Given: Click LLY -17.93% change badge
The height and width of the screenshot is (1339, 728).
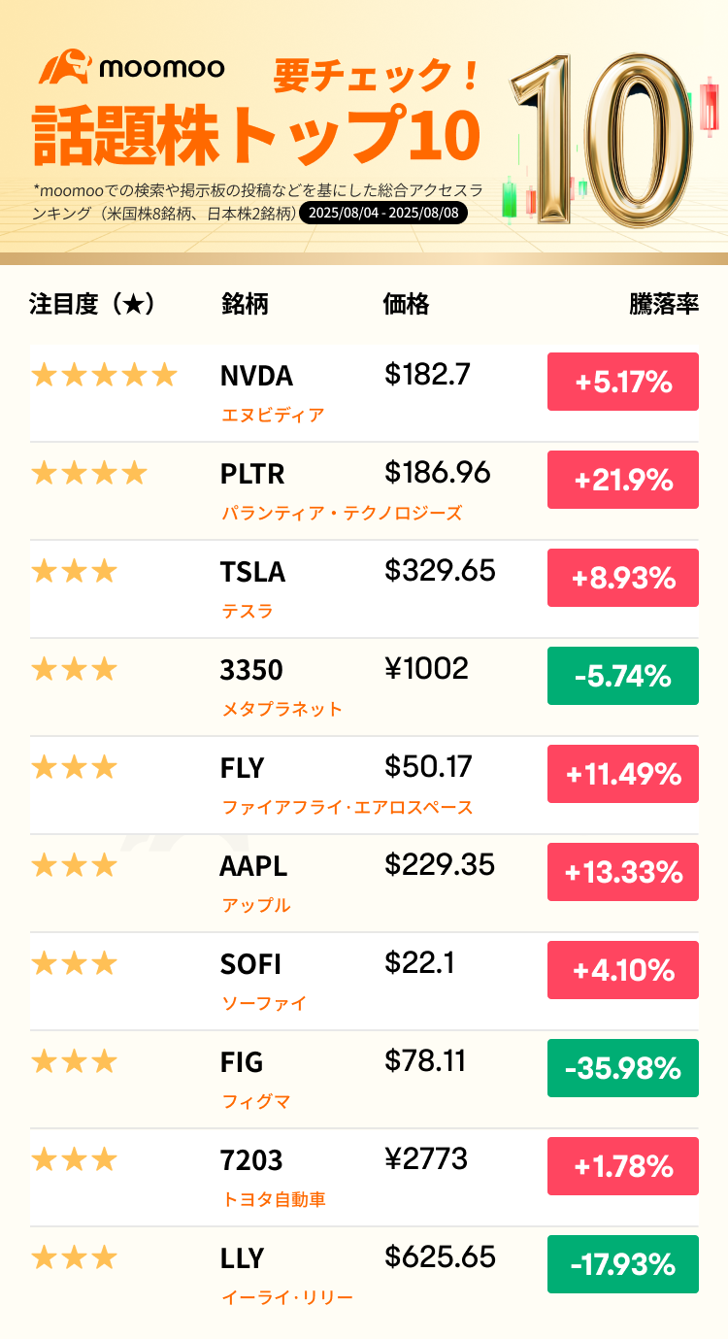Looking at the screenshot, I should click(x=623, y=1264).
